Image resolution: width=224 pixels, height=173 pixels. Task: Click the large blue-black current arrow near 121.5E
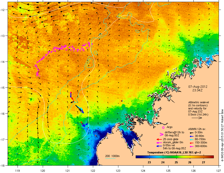(x=80, y=109)
